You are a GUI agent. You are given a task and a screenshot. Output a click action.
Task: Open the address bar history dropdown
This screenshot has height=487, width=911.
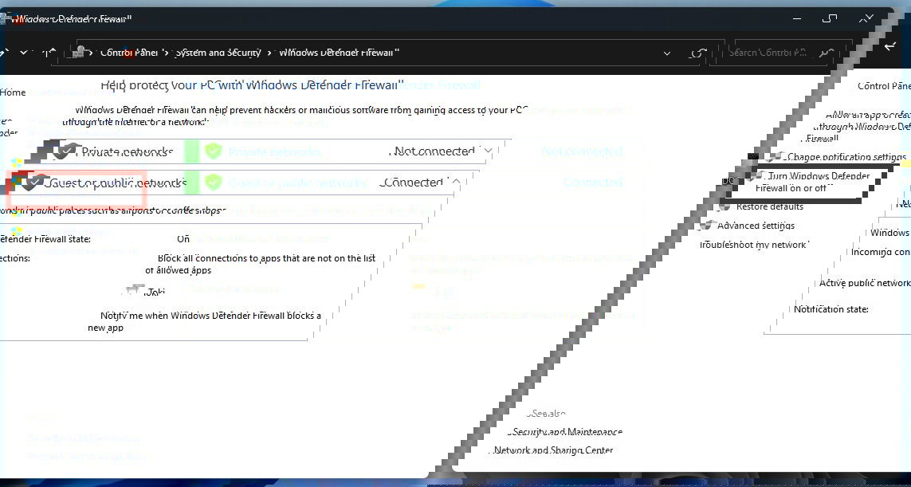pyautogui.click(x=666, y=53)
